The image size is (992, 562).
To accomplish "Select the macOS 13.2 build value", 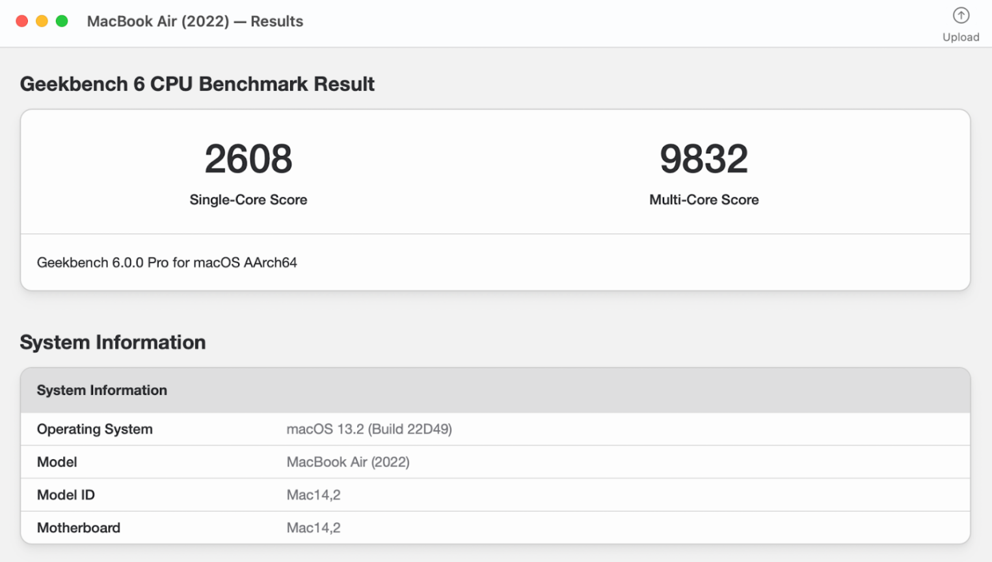I will point(369,429).
